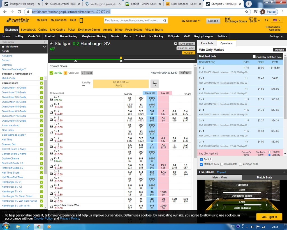The height and width of the screenshot is (230, 287).
Task: Expand the balance details chevron
Action: pos(259,21)
